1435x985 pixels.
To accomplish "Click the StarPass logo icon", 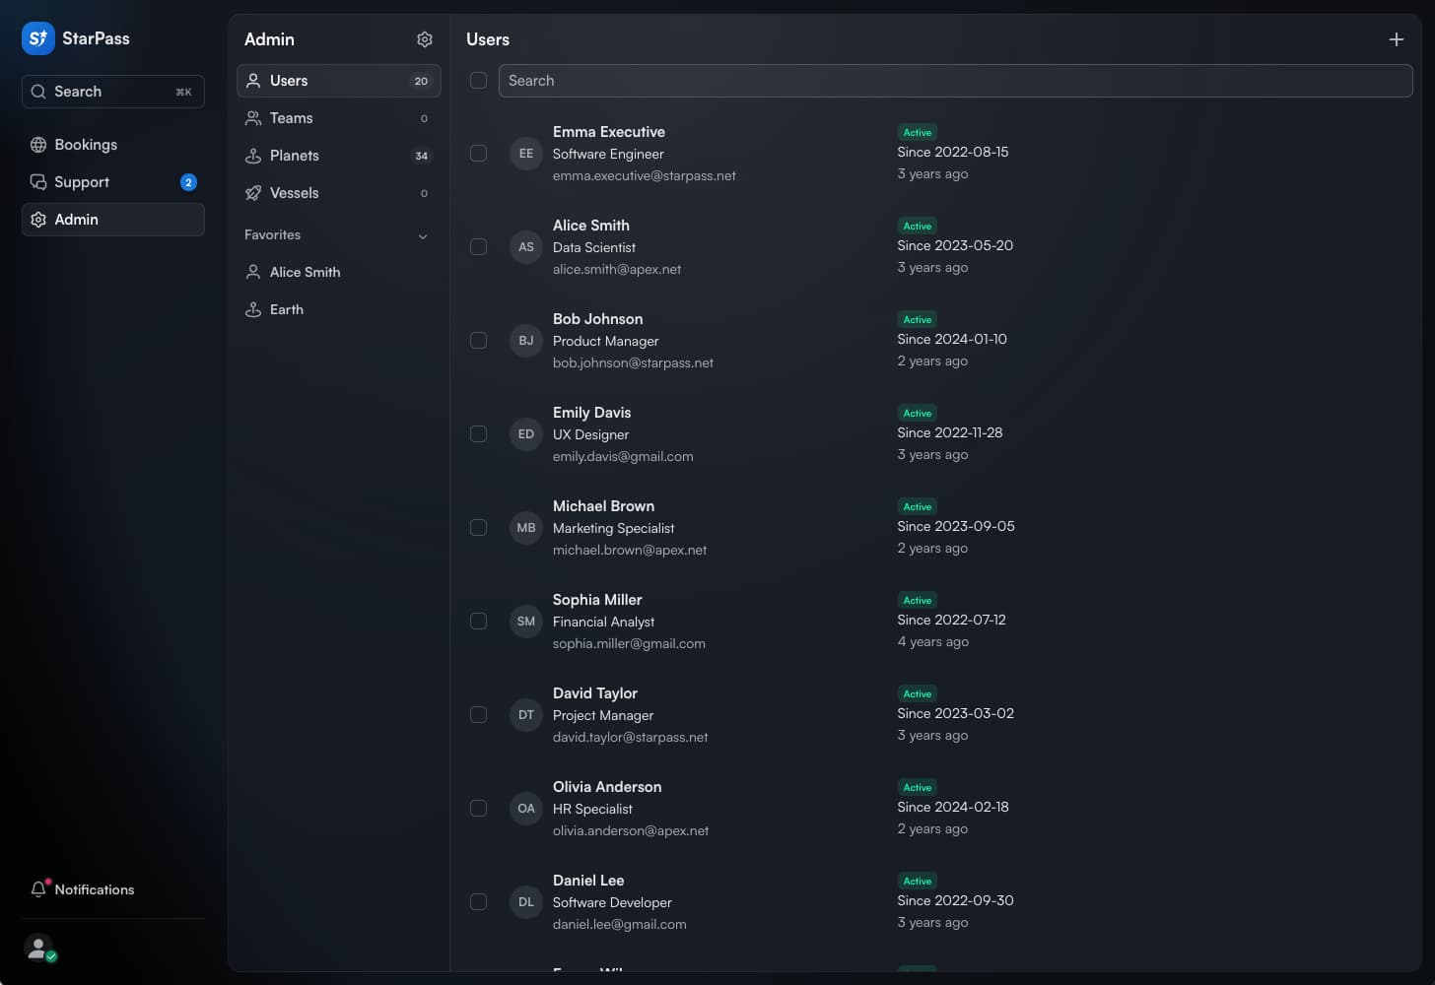I will (37, 38).
